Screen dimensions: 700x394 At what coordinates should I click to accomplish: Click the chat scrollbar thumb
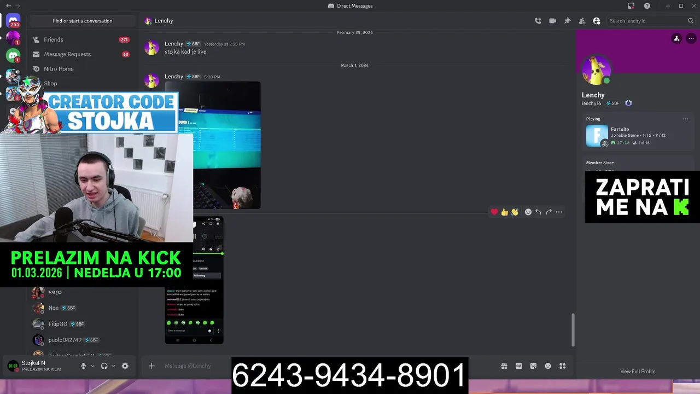[x=573, y=330]
